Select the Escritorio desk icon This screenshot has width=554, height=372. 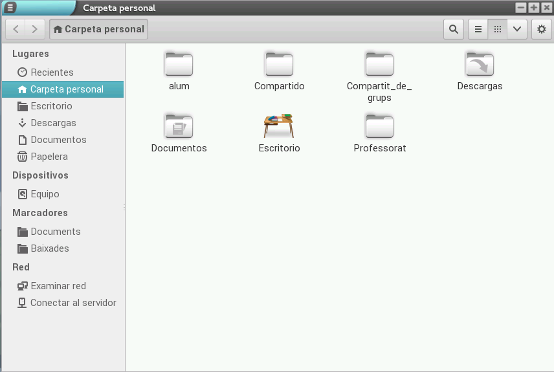pos(279,126)
